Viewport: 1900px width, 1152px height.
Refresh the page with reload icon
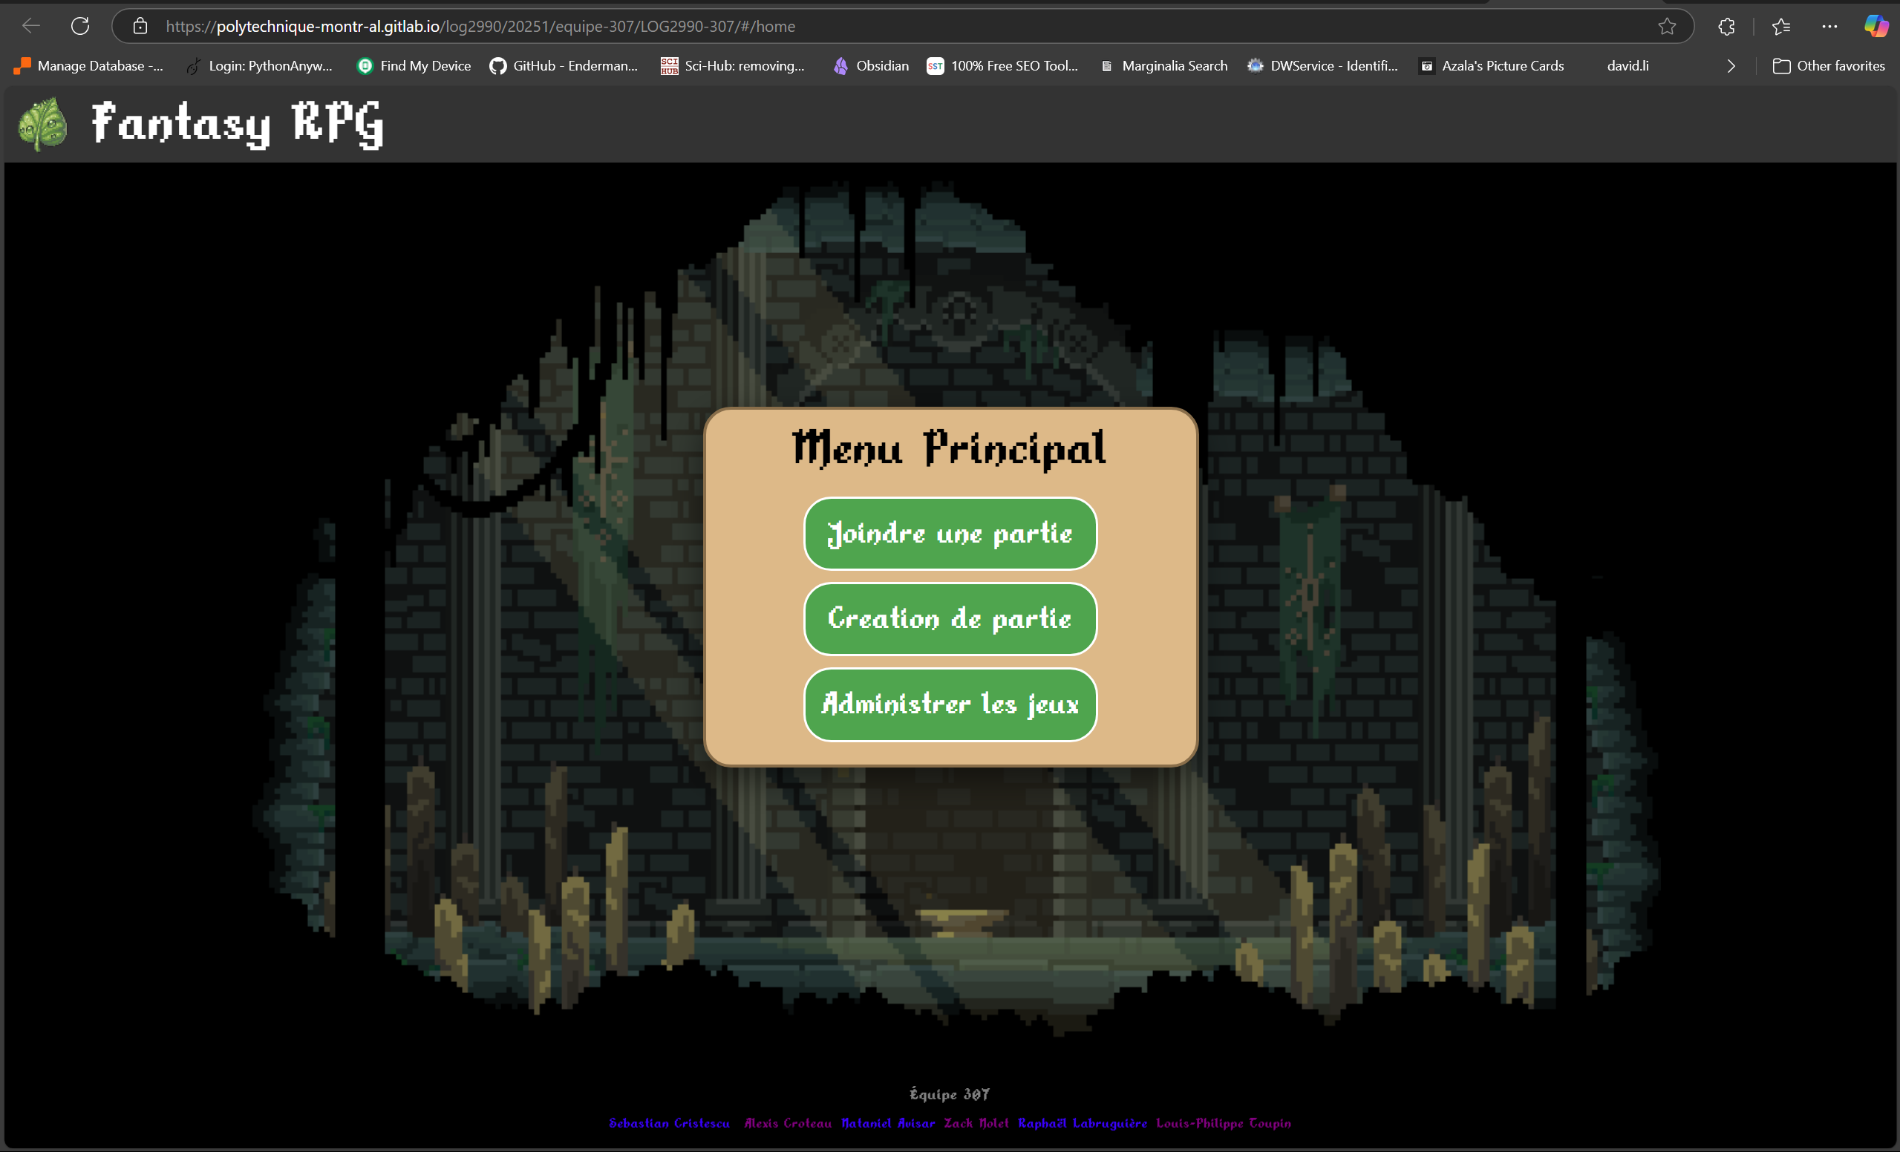[x=80, y=26]
